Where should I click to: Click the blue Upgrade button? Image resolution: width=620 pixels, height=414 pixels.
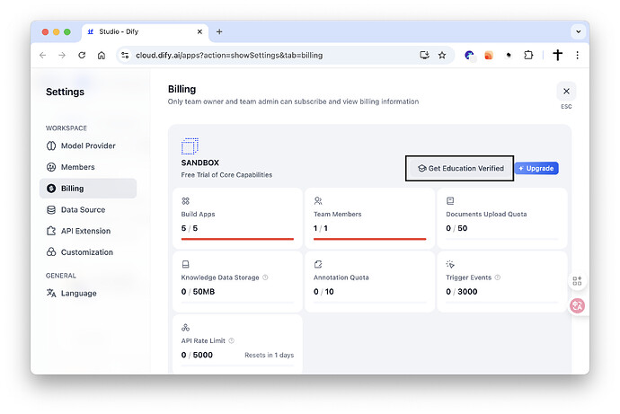(x=536, y=169)
